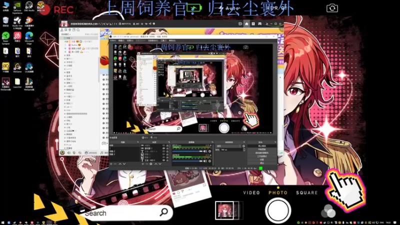Open the WeGame desktop shortcut
This screenshot has width=400, height=225.
tap(17, 67)
